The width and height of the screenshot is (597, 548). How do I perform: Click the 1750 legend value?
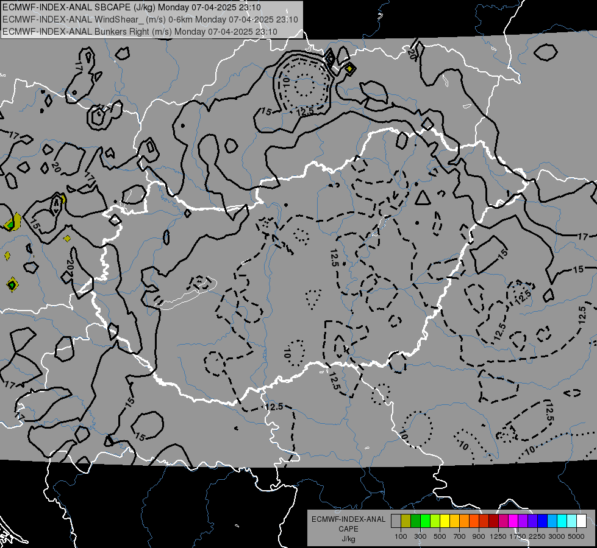point(518,536)
